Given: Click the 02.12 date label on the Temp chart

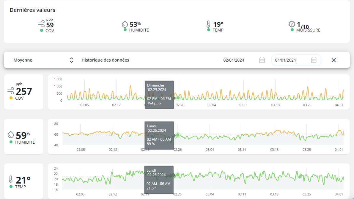Looking at the screenshot, I should 113,194.
